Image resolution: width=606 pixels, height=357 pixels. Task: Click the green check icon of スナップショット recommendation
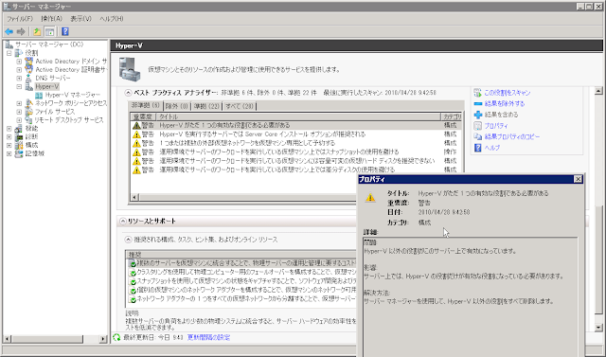(x=133, y=281)
